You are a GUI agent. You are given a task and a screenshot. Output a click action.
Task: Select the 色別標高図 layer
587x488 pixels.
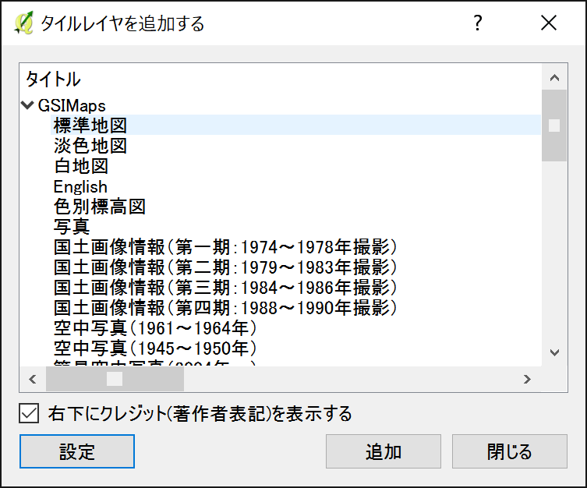point(99,207)
